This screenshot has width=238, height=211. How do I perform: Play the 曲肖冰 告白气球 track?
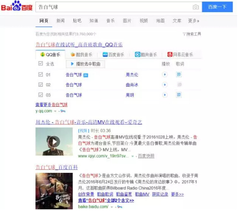coord(165,85)
